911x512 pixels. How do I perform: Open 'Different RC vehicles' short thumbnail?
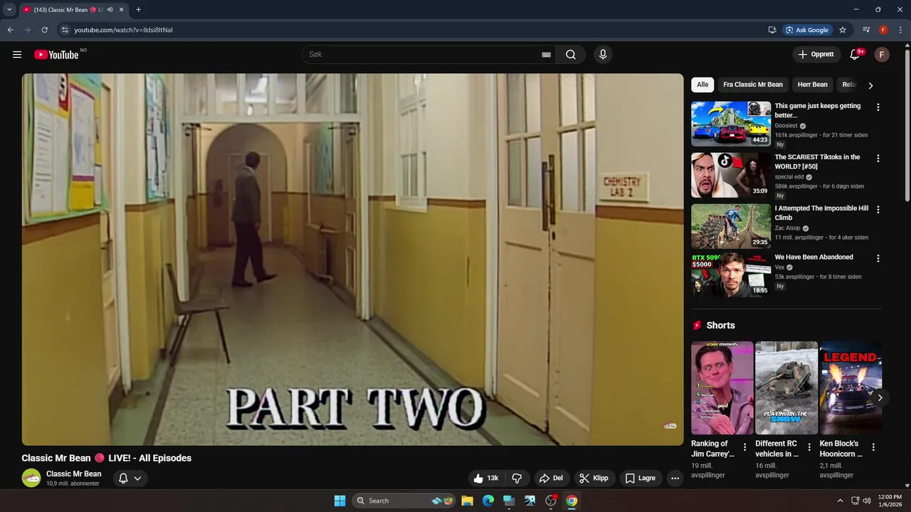pyautogui.click(x=786, y=388)
